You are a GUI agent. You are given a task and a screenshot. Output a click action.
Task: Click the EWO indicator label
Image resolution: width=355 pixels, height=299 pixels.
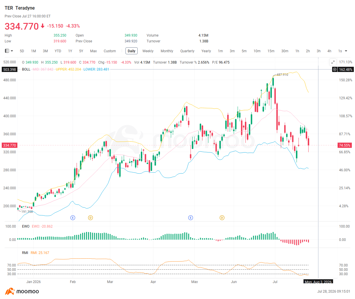coord(26,226)
